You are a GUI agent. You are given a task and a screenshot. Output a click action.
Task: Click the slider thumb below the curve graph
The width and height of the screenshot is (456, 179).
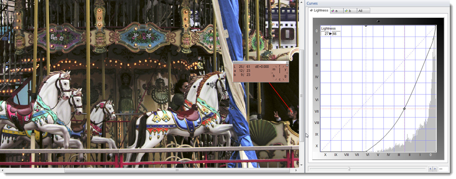tap(349, 169)
